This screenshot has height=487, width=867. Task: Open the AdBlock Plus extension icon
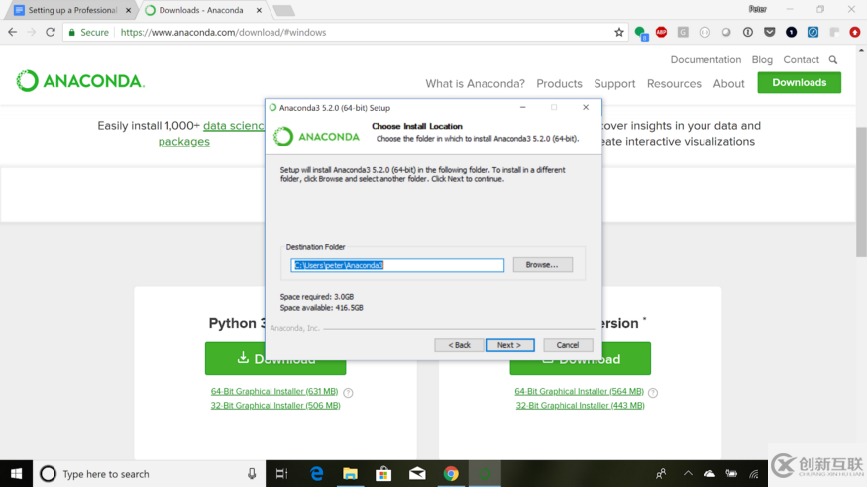[x=661, y=32]
